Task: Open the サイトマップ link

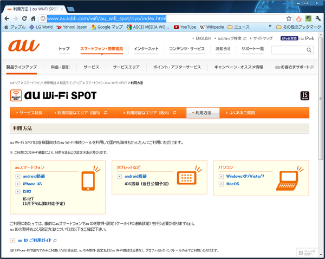Action: 263,38
